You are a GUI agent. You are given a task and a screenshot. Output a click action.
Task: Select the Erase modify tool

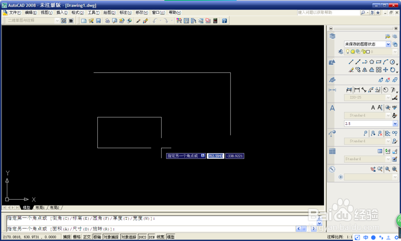pos(351,70)
